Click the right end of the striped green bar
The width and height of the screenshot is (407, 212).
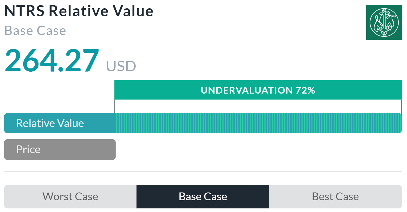click(x=399, y=123)
